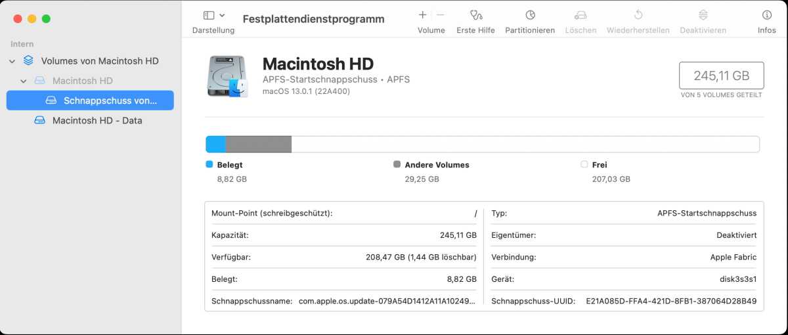
Task: Click the grey Andere Volumes legend swatch
Action: (x=397, y=165)
